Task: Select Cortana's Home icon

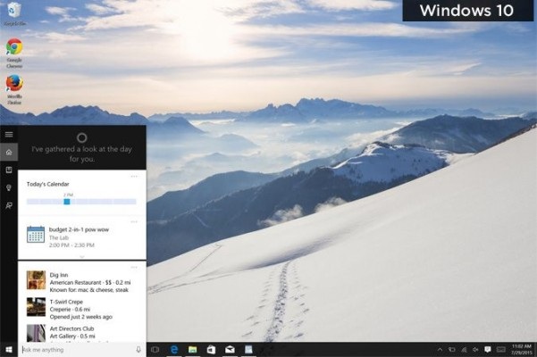Action: [9, 152]
